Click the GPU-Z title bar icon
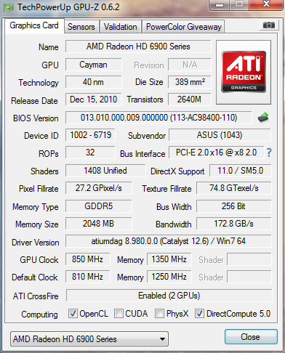Screen dimensions: 285x353 pos(9,7)
